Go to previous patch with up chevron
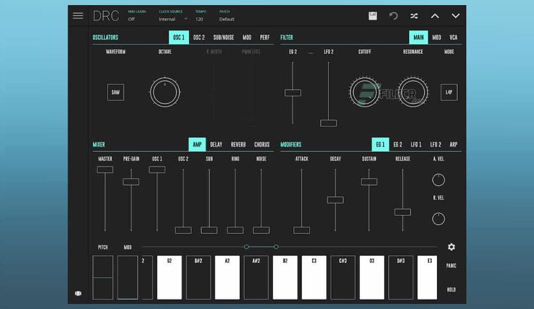 point(435,16)
